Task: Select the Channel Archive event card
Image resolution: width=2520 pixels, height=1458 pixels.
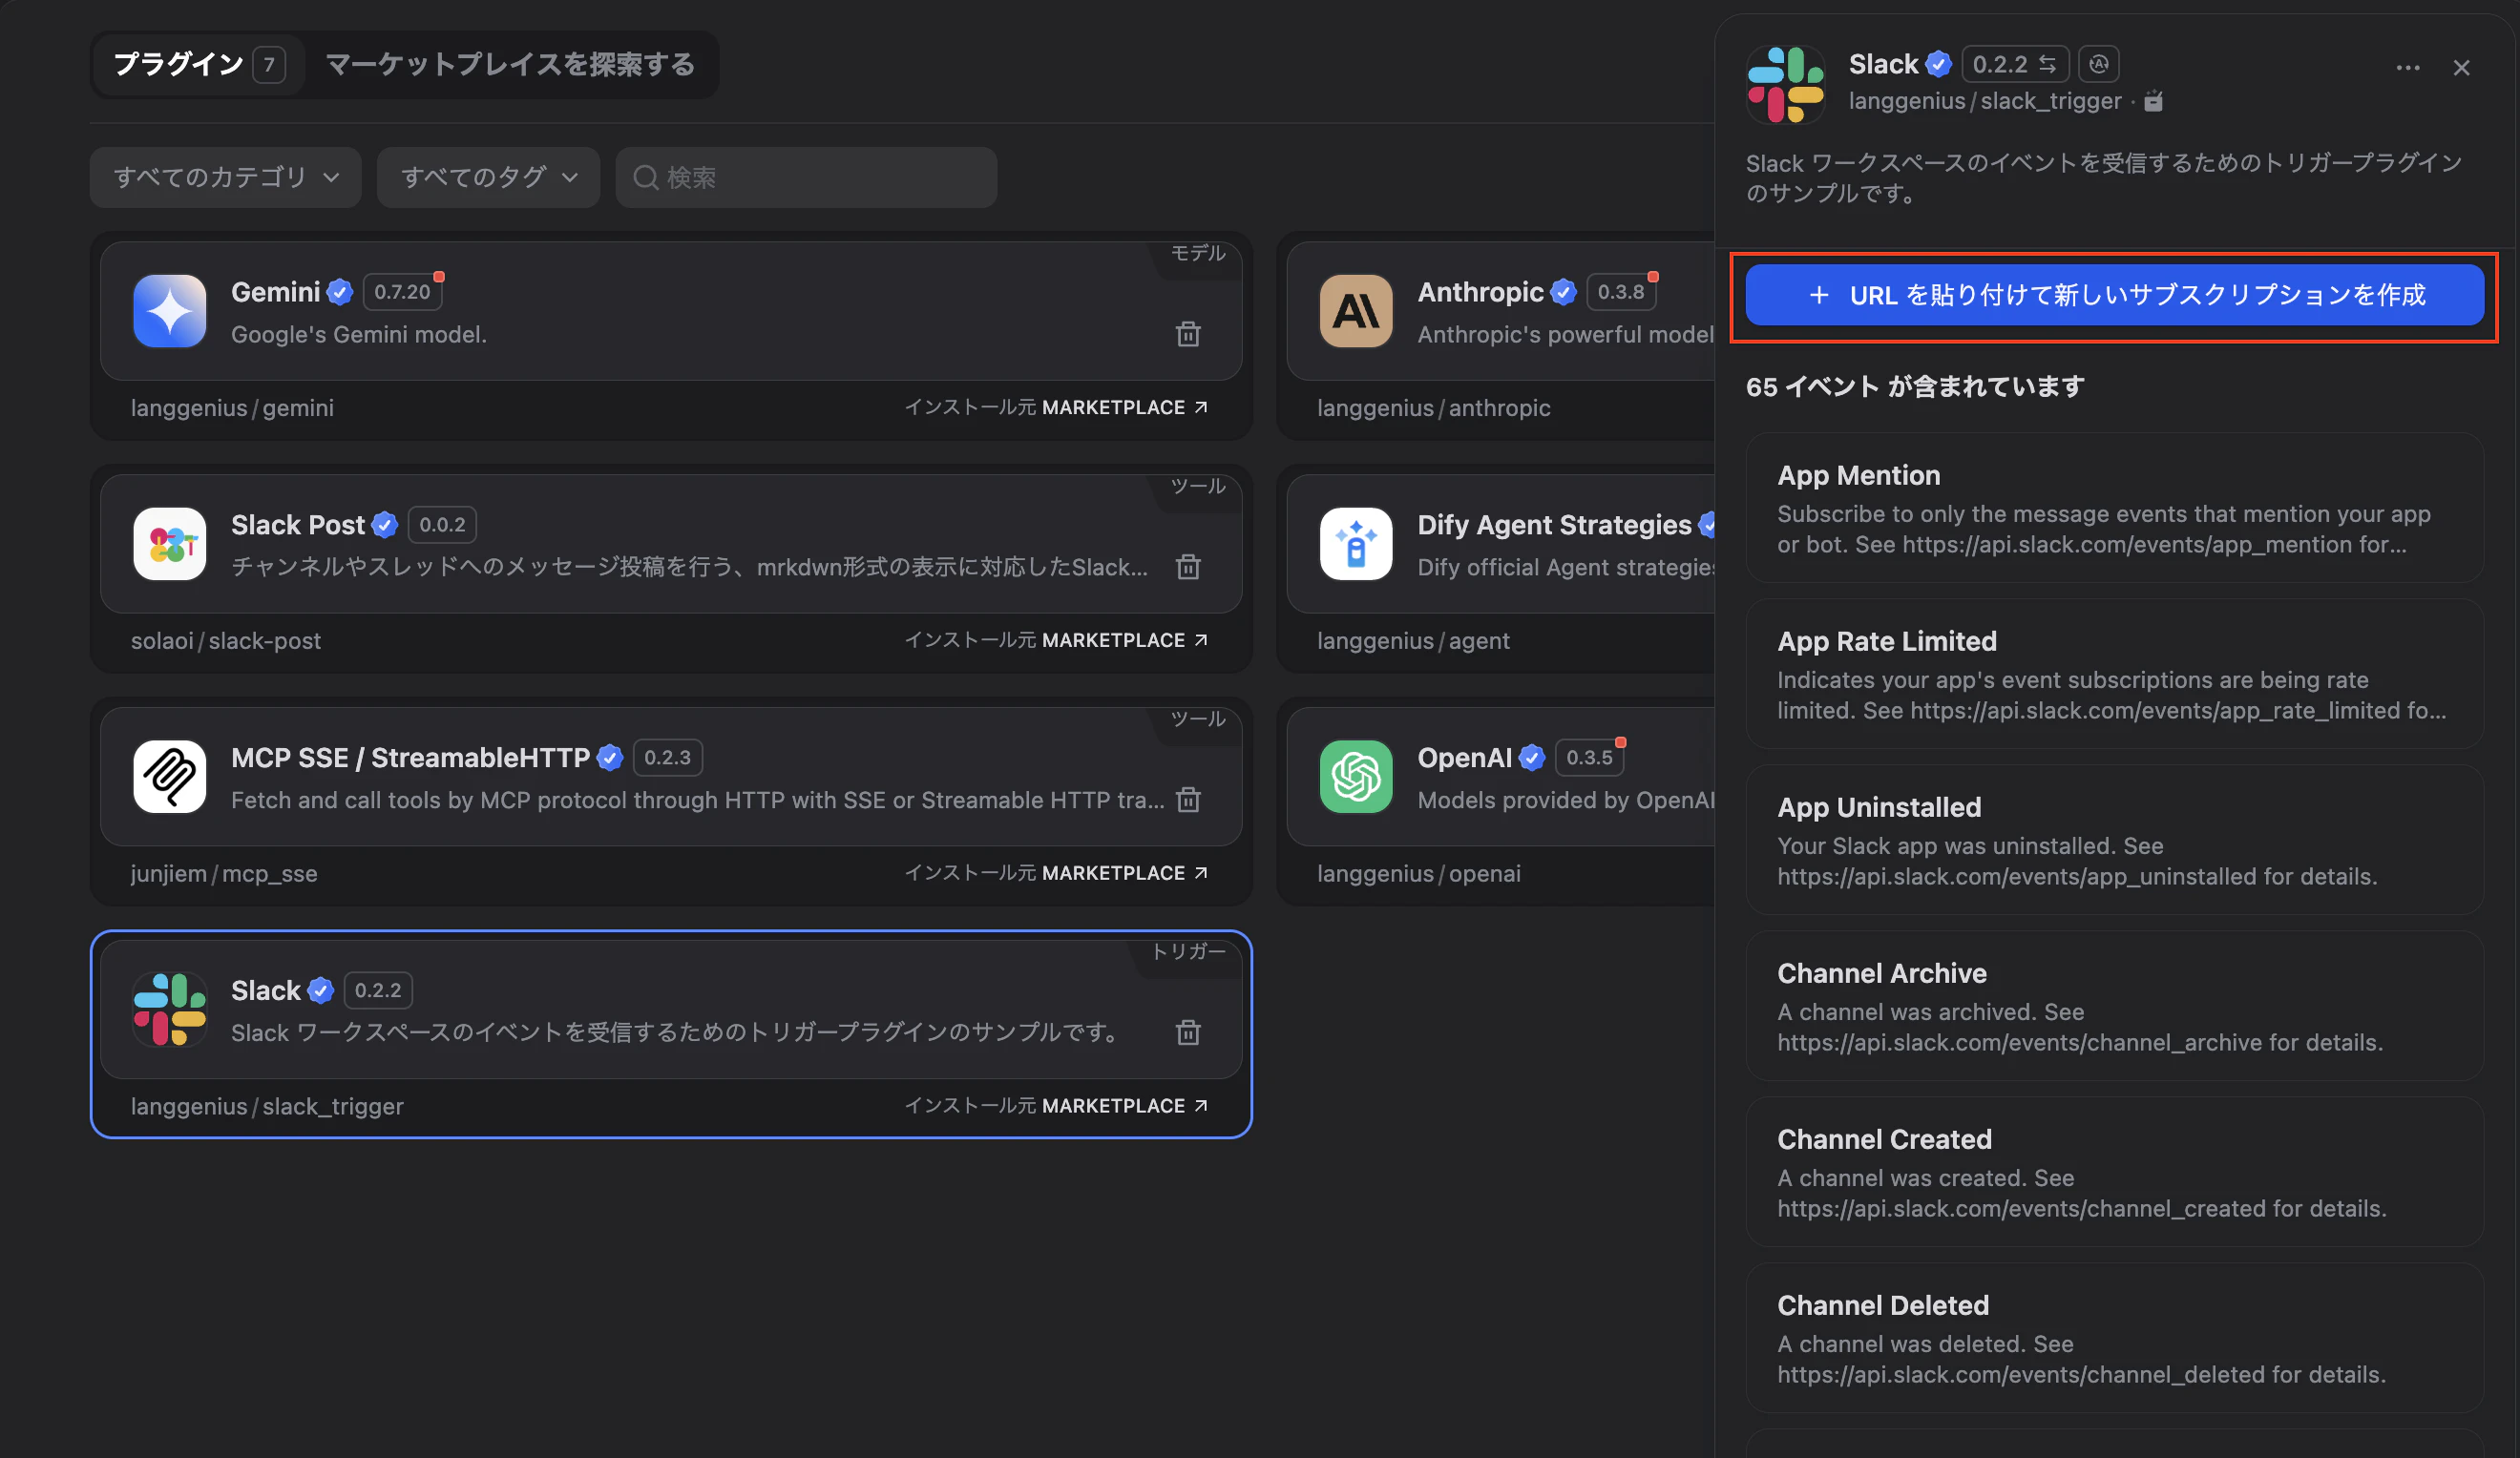Action: pos(2114,1006)
